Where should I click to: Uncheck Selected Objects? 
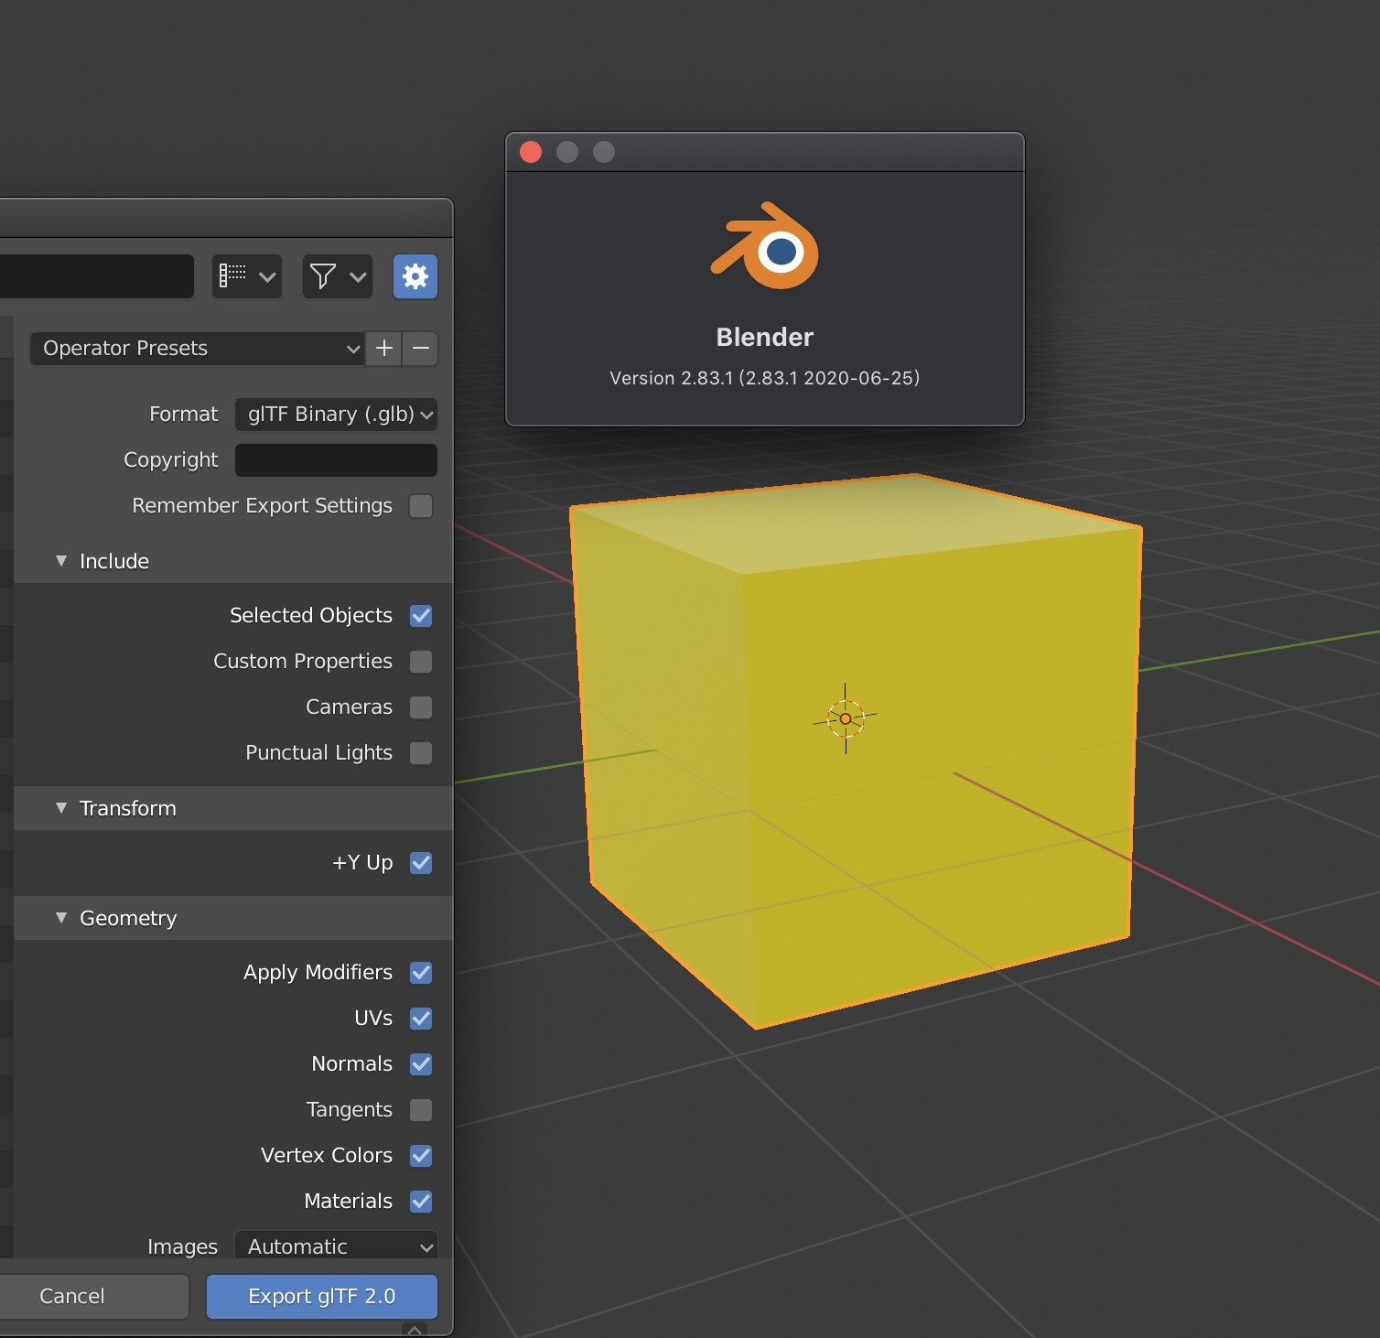pyautogui.click(x=421, y=616)
